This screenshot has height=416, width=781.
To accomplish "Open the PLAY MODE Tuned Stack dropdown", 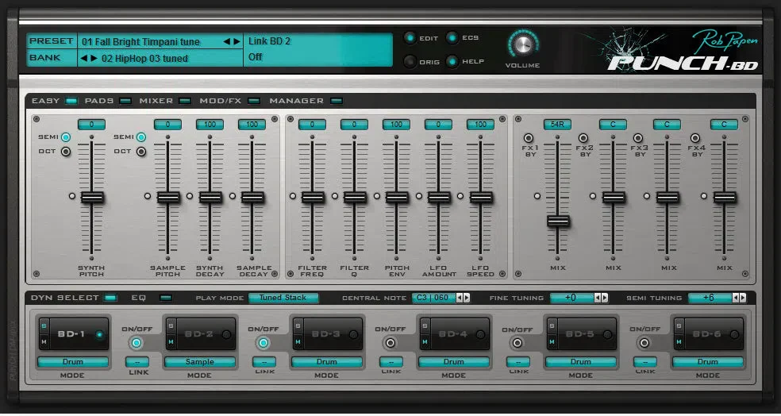I will pos(284,298).
